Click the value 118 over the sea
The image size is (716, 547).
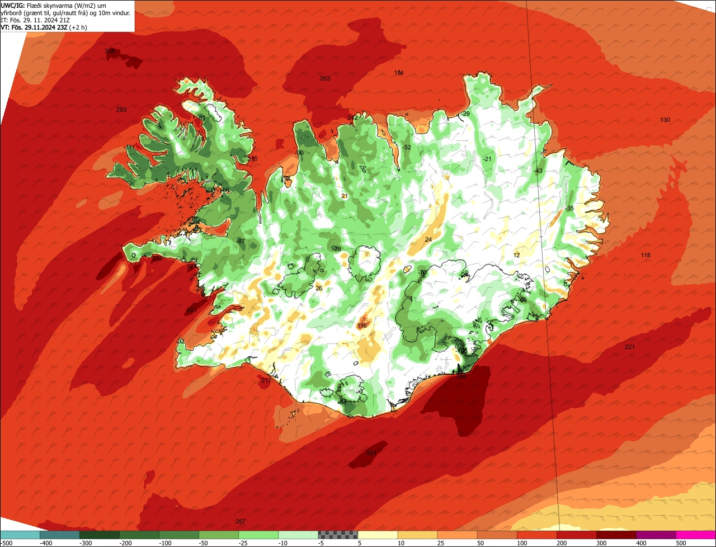pos(646,255)
